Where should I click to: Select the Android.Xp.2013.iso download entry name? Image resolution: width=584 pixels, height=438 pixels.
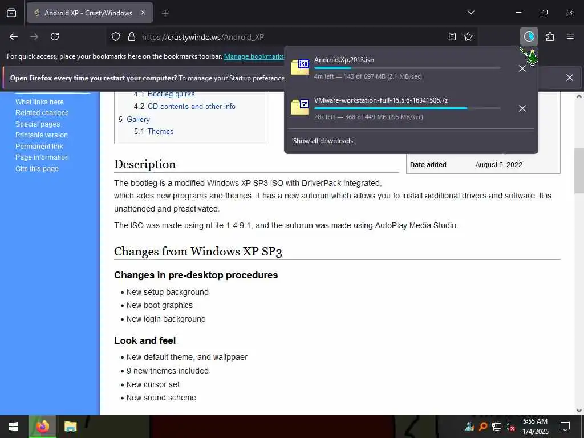tap(344, 59)
